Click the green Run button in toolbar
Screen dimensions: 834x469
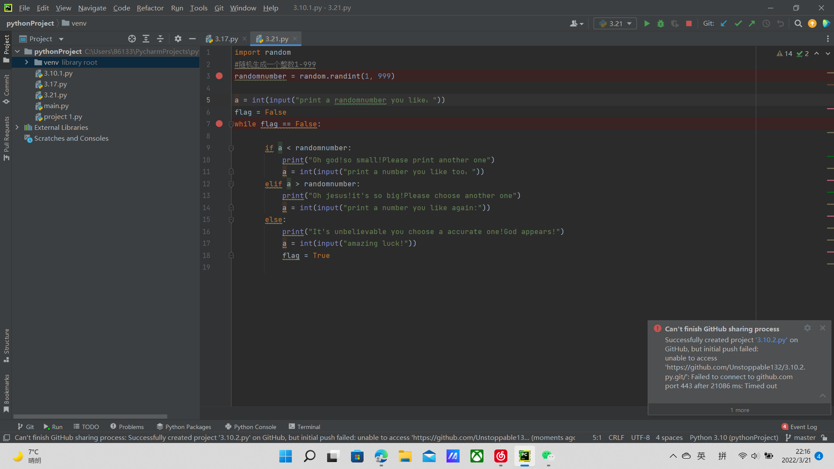point(647,23)
